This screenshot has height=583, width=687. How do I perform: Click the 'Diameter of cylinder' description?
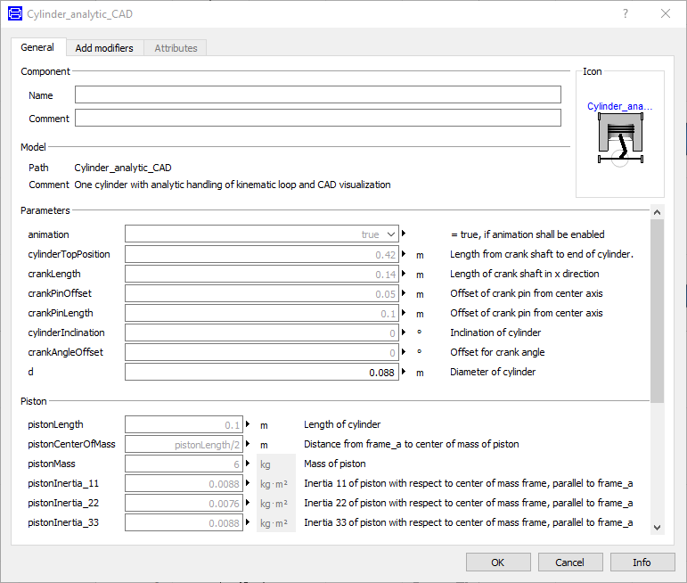493,372
